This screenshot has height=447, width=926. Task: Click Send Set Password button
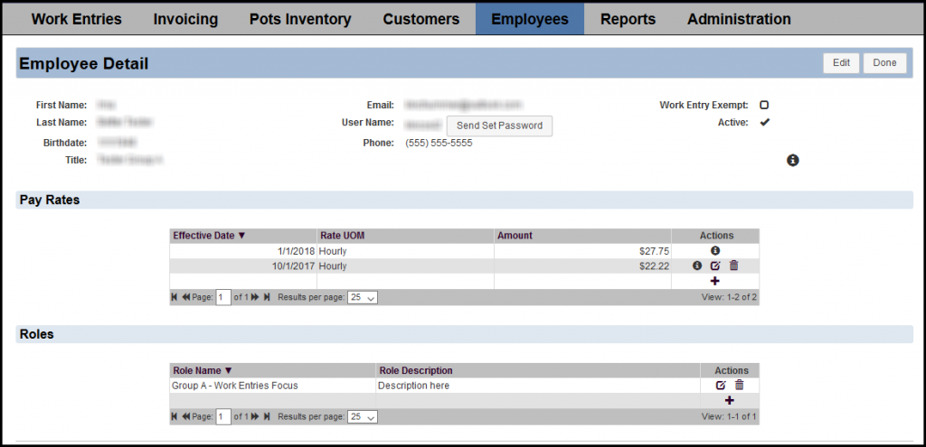point(499,126)
